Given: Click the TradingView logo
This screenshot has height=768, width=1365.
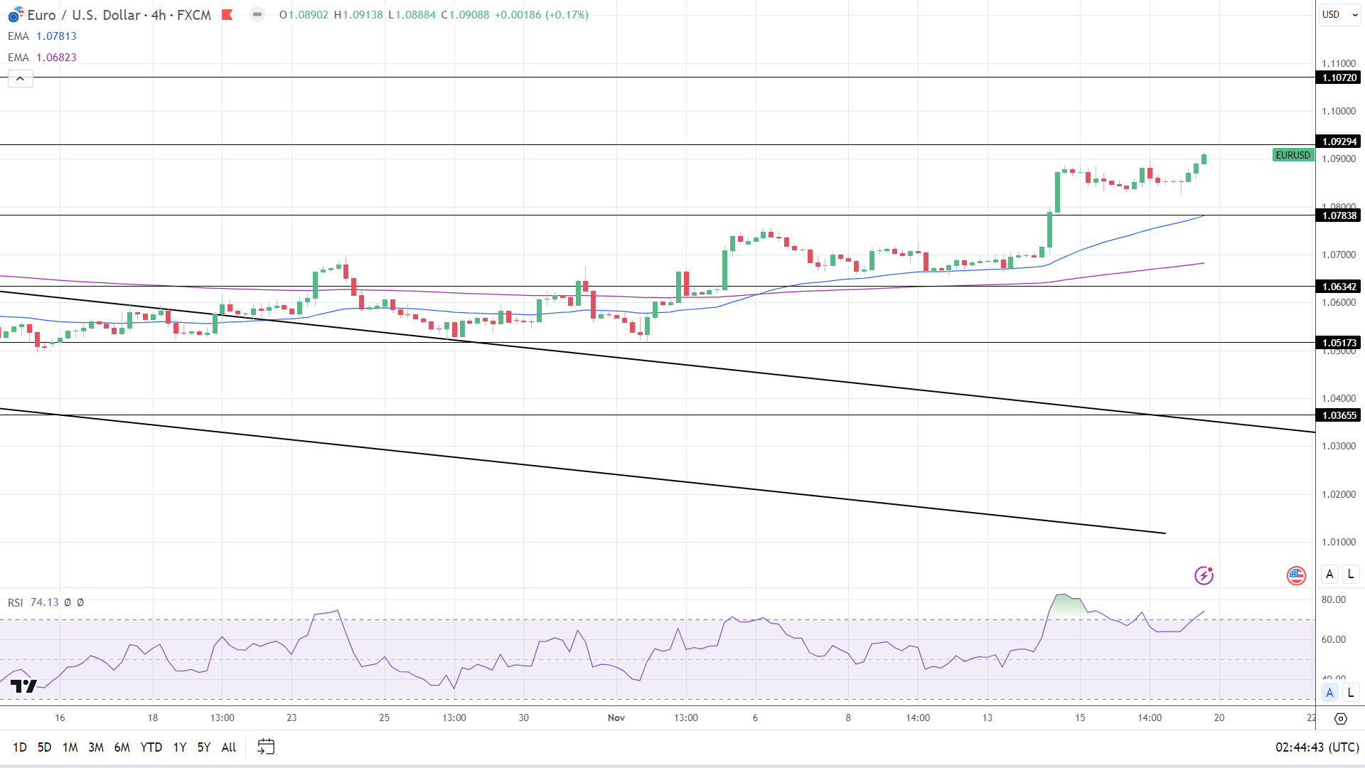Looking at the screenshot, I should click(23, 686).
